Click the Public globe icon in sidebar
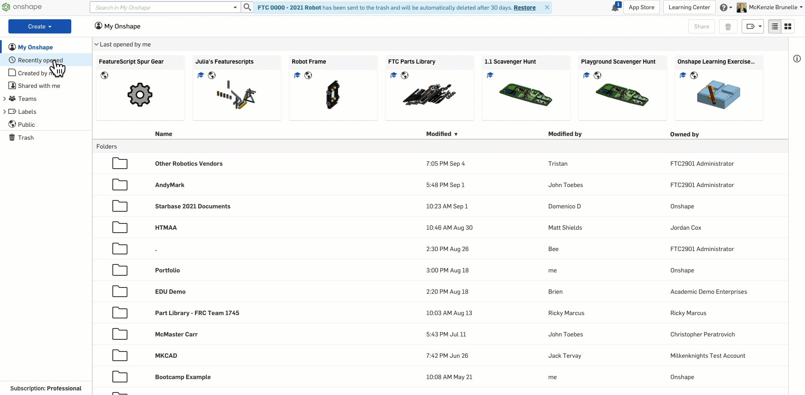This screenshot has width=805, height=395. point(11,124)
